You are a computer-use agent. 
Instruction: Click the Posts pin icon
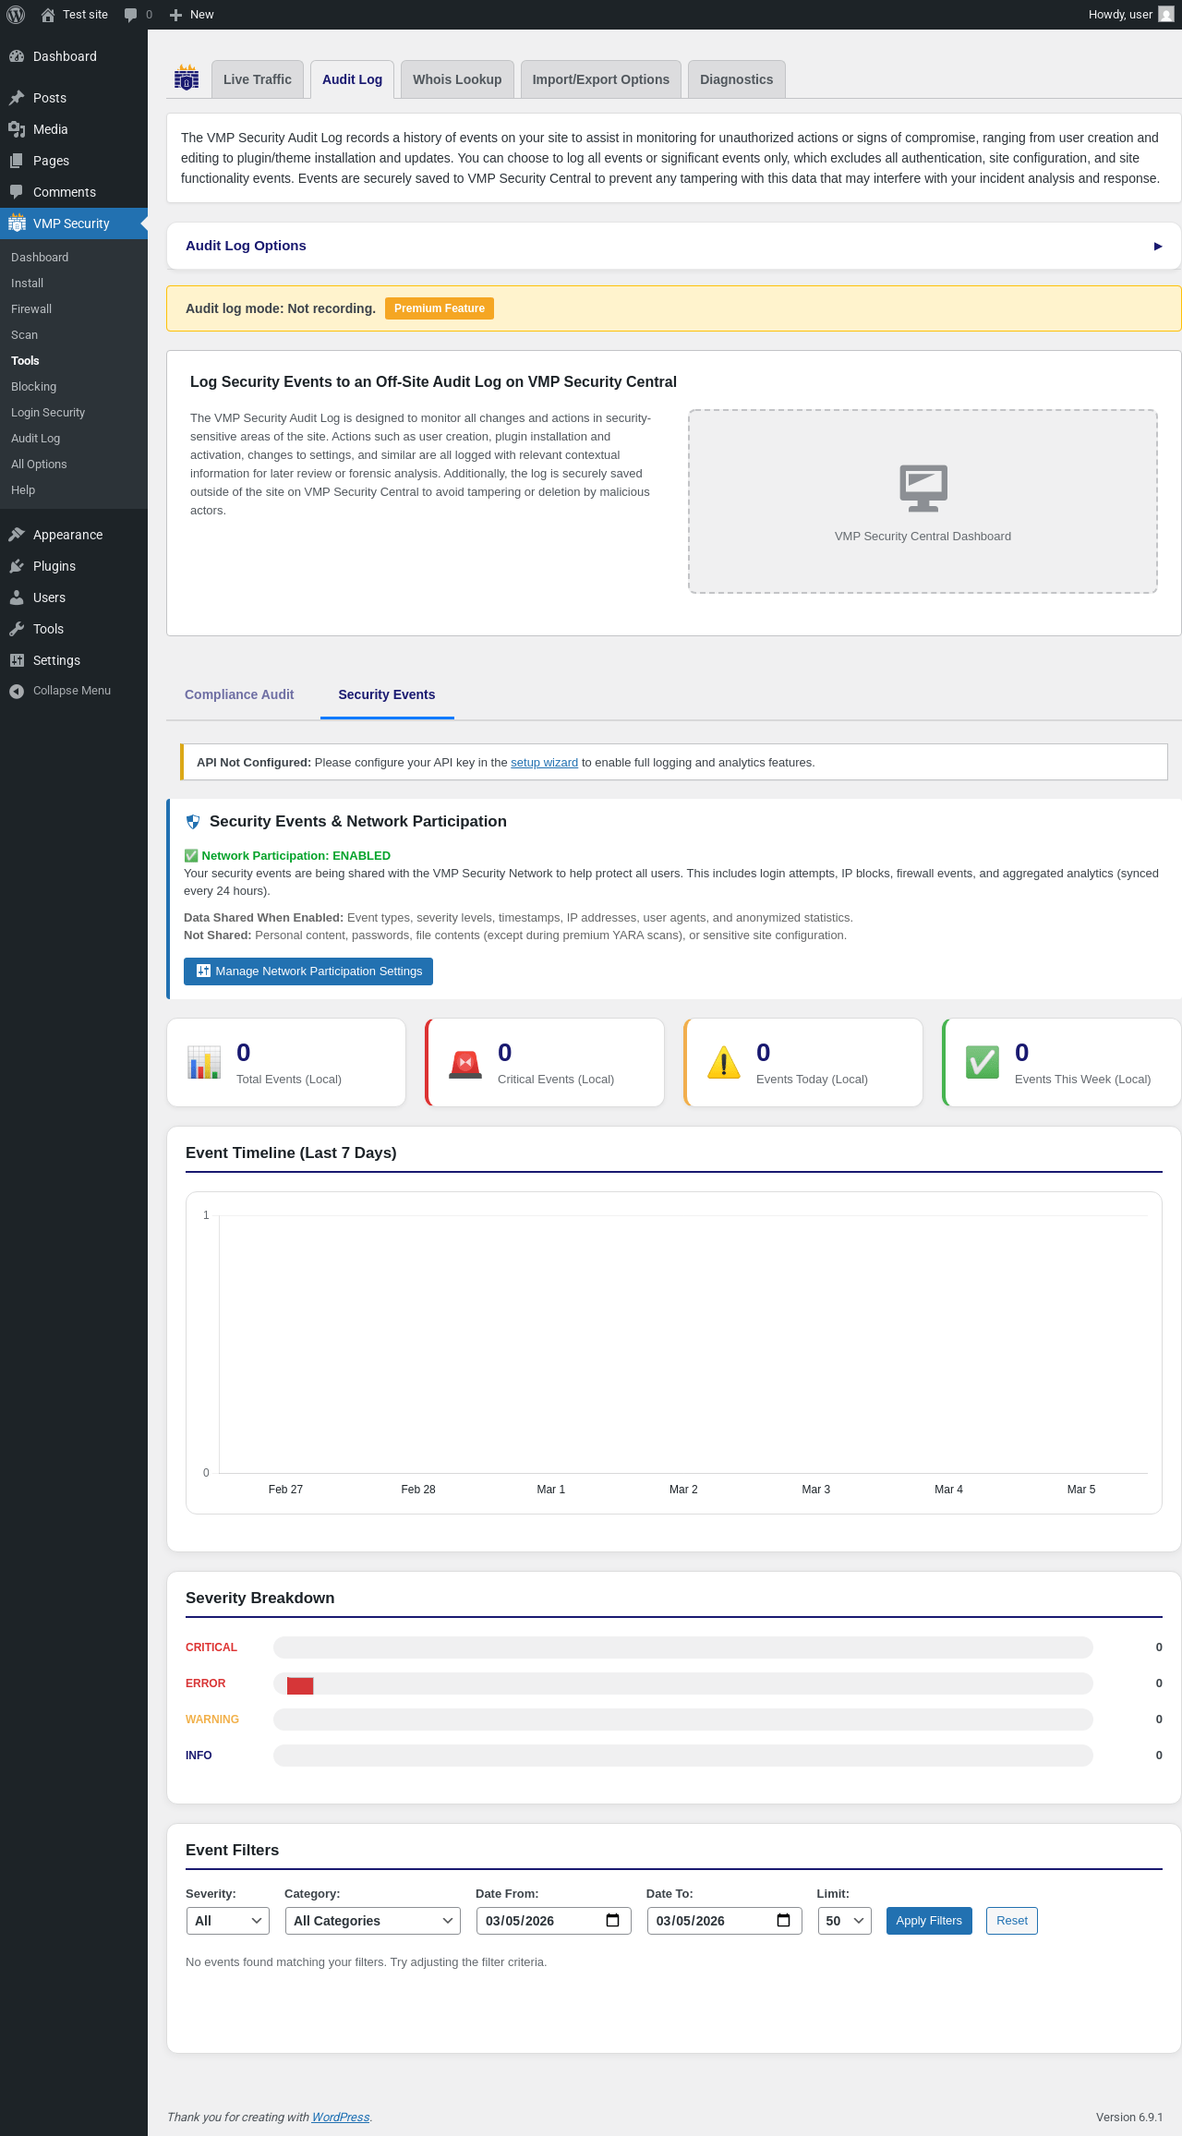[x=17, y=98]
